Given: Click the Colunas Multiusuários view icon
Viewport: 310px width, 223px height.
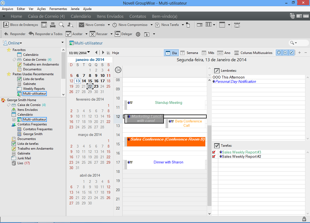Looking at the screenshot, I should tap(237, 53).
